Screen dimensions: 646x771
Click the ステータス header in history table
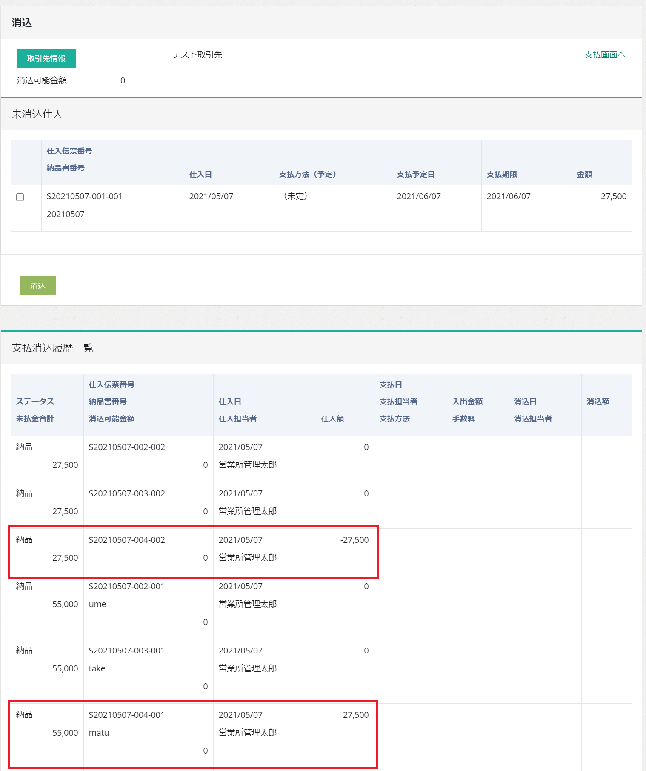coord(35,401)
